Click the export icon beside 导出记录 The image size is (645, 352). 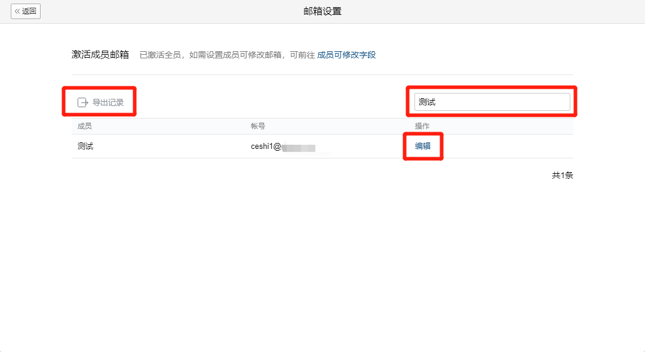pos(84,101)
